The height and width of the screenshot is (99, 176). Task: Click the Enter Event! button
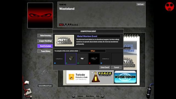coord(105,67)
